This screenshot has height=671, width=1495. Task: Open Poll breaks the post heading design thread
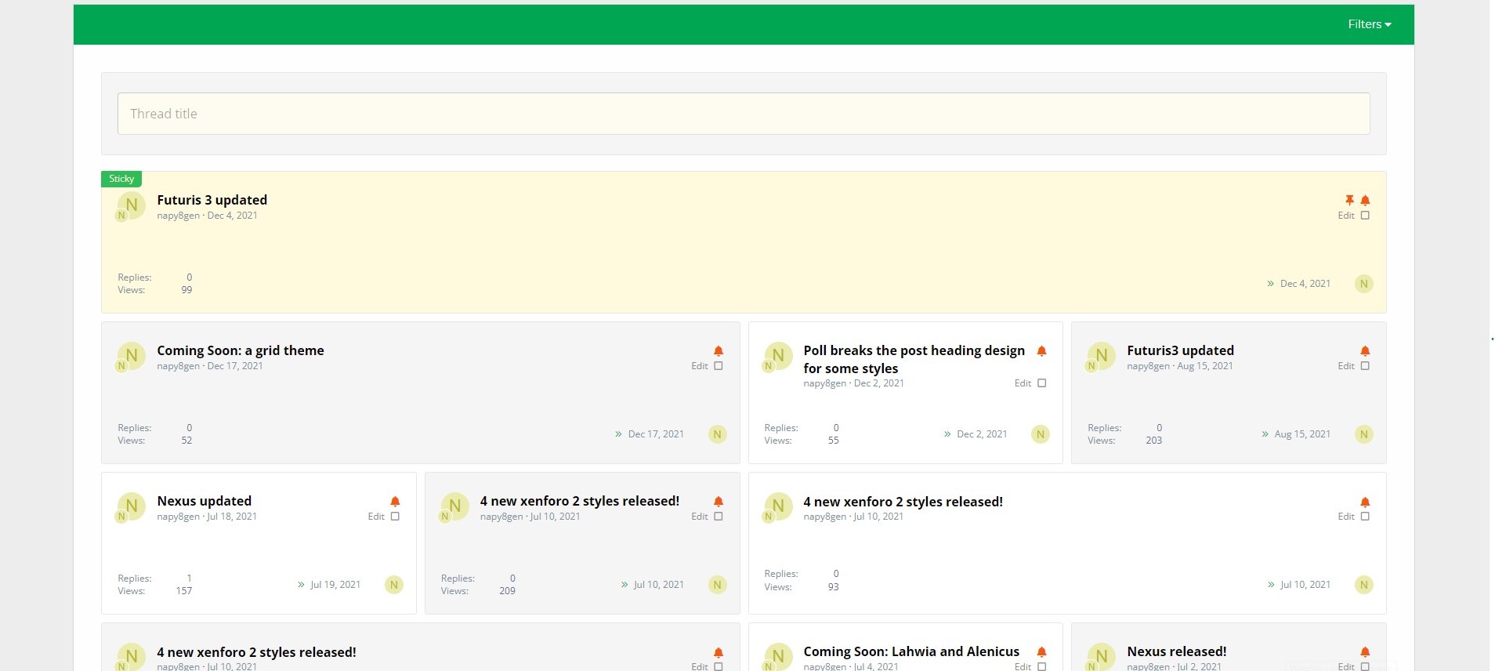coord(914,359)
